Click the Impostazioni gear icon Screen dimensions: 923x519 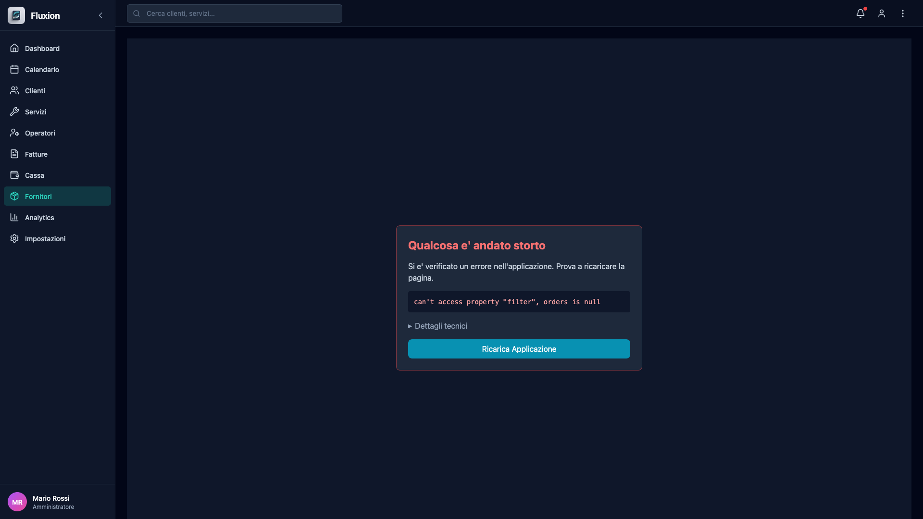(14, 239)
